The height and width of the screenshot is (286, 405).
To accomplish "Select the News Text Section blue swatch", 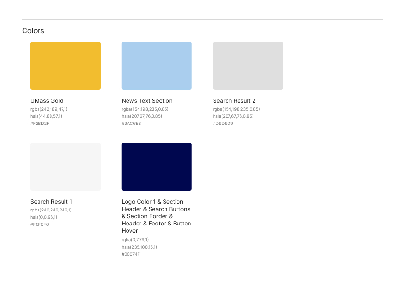I will click(x=157, y=66).
